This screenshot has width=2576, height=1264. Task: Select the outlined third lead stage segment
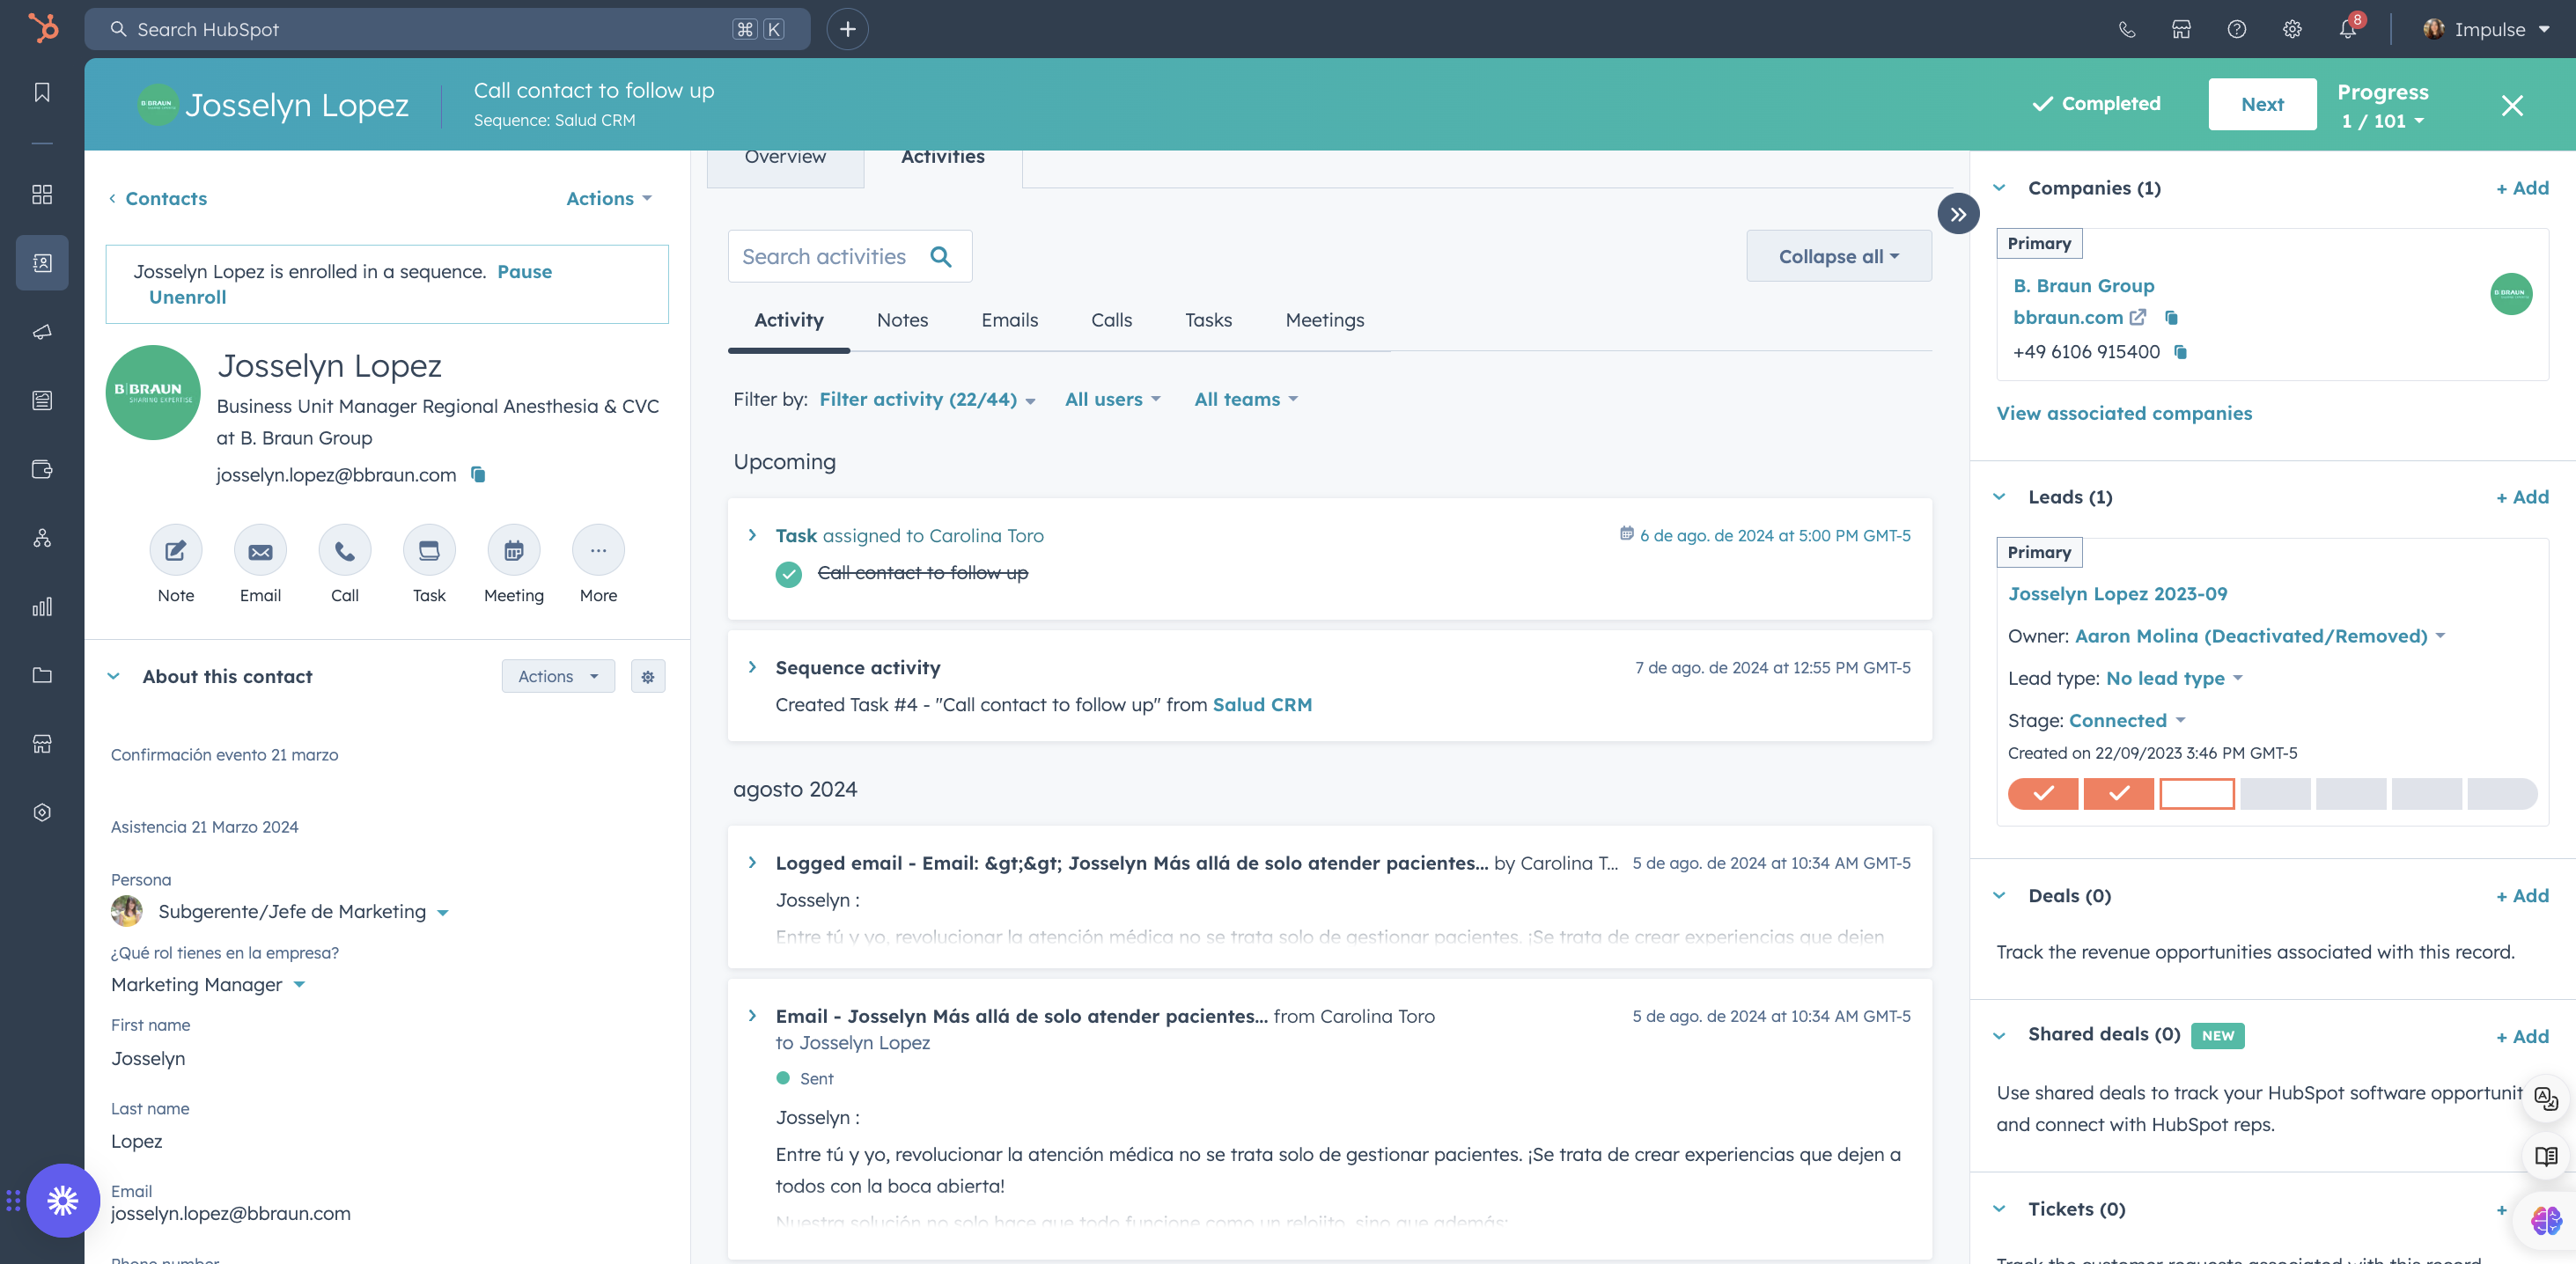click(x=2196, y=794)
